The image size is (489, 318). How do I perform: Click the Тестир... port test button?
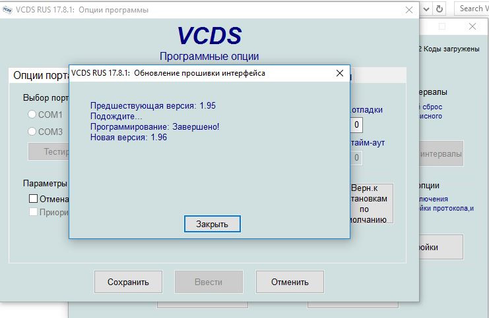tap(49, 151)
